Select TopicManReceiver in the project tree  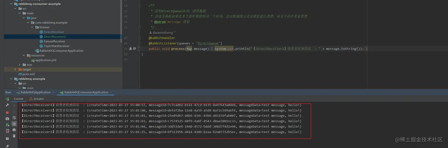(57, 46)
